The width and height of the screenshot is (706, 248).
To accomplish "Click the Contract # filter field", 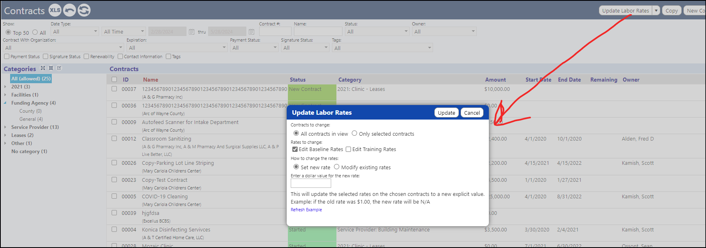I will [275, 32].
